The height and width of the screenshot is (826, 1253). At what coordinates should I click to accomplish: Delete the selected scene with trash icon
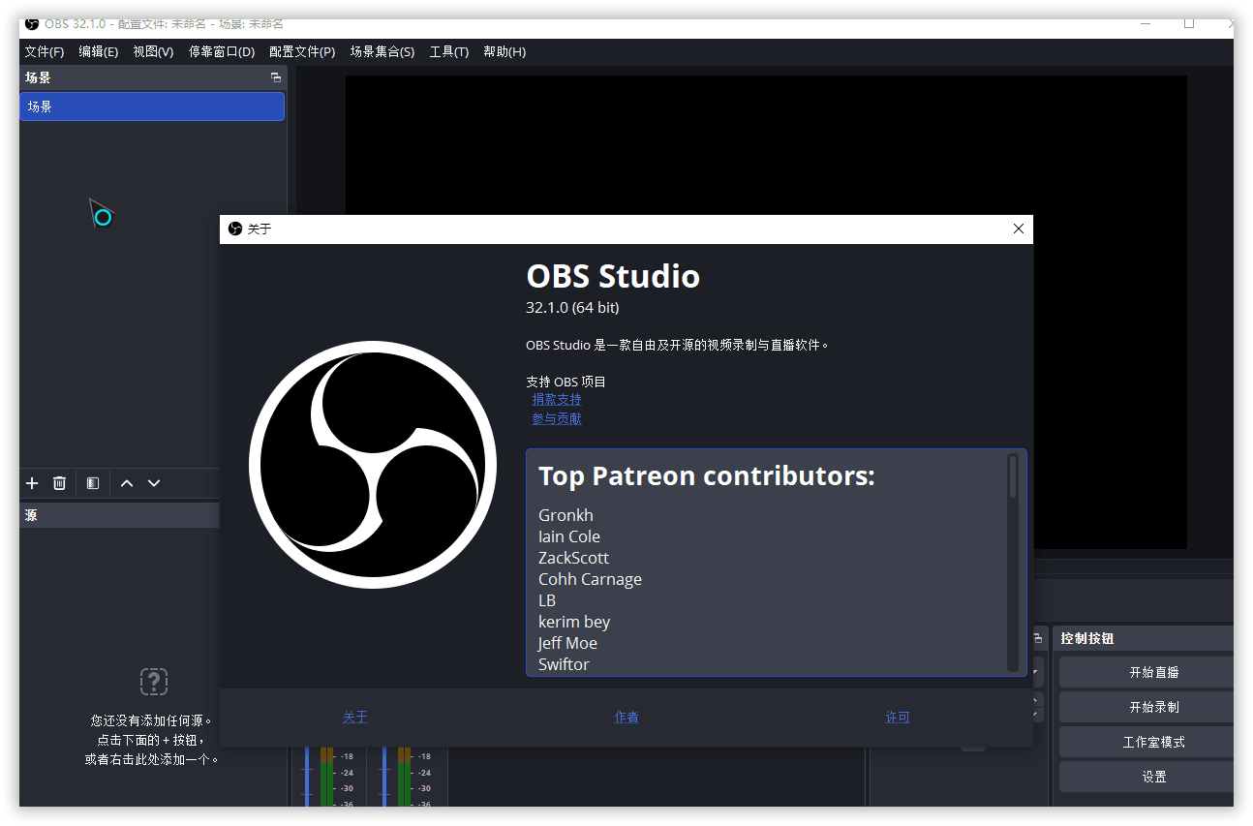[59, 483]
